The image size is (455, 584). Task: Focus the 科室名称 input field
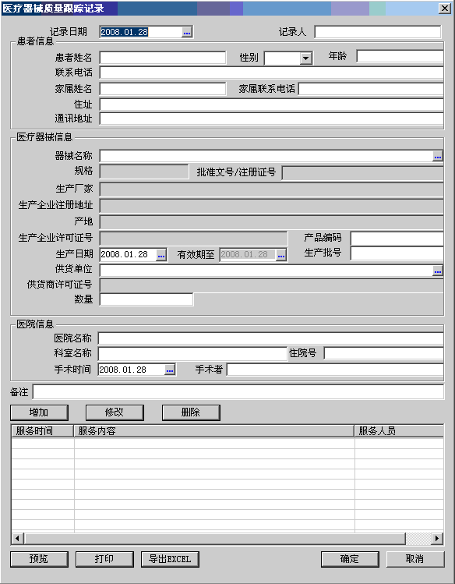pos(192,354)
